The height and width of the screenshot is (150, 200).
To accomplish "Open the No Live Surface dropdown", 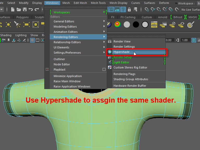I will 190,10.
